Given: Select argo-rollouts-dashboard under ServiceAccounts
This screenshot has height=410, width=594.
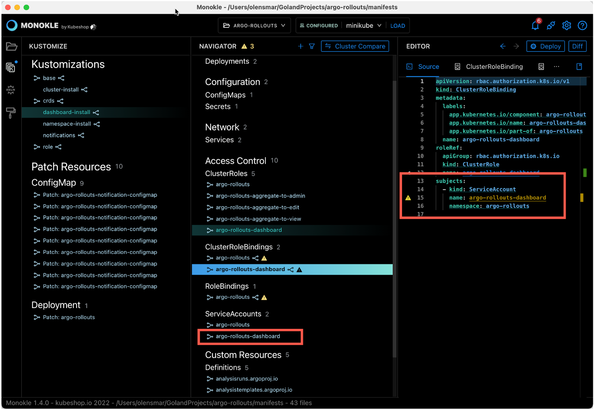Looking at the screenshot, I should [x=248, y=337].
